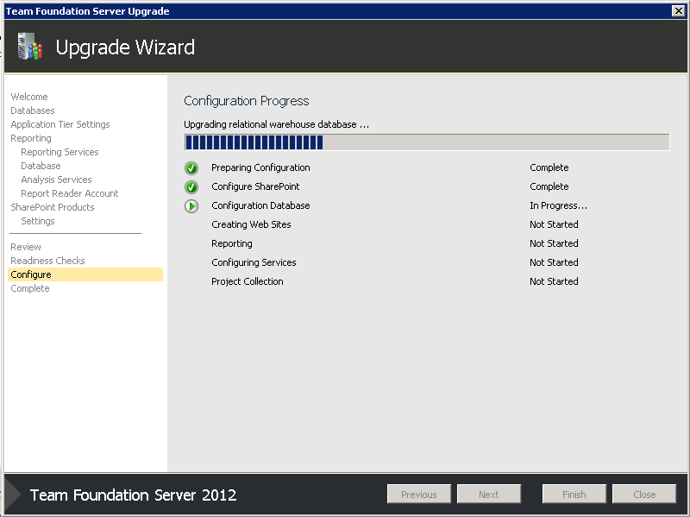Open the Readiness Checks step
The width and height of the screenshot is (690, 517).
[x=47, y=261]
